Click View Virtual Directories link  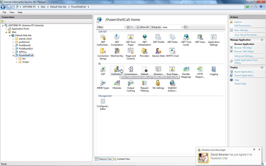click(x=245, y=35)
